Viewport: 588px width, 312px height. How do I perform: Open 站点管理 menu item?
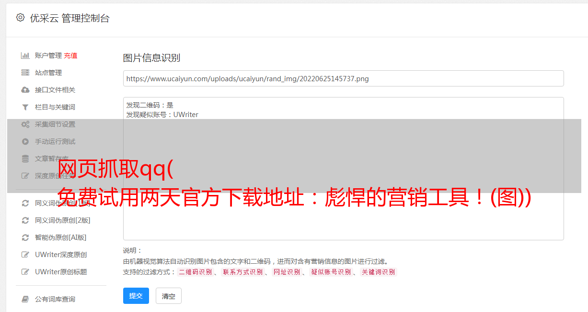(48, 73)
